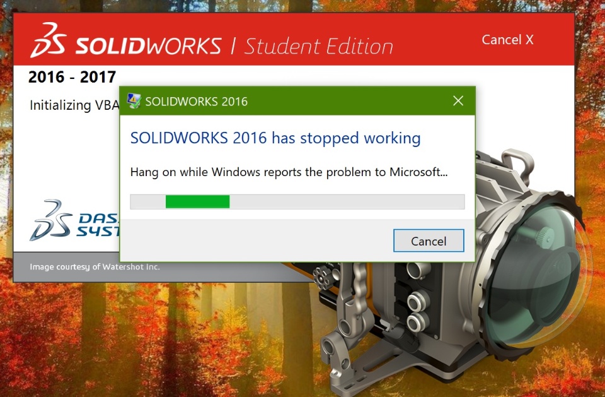Viewport: 605px width, 397px height.
Task: Click Cancel X on the splash screen
Action: (x=507, y=39)
